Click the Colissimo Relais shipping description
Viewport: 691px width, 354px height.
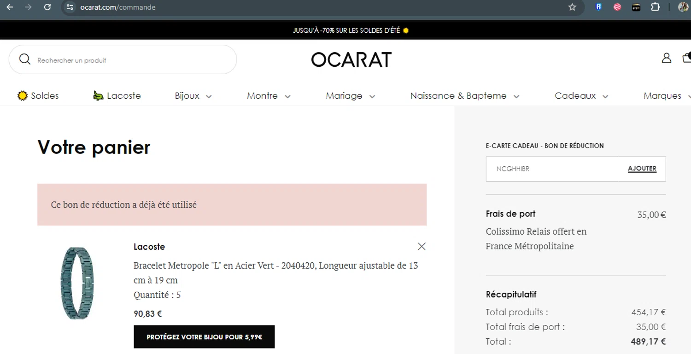[x=536, y=239]
